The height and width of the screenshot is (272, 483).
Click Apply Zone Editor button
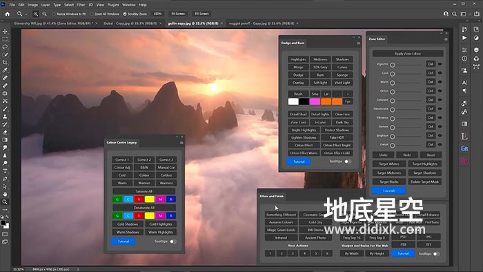pyautogui.click(x=408, y=54)
